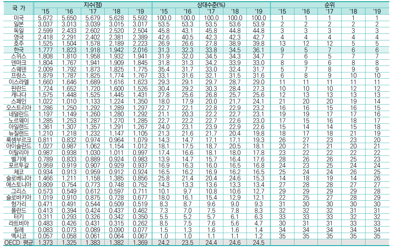
Task: Select the 뉴질랜드 row label
Action: [18, 133]
